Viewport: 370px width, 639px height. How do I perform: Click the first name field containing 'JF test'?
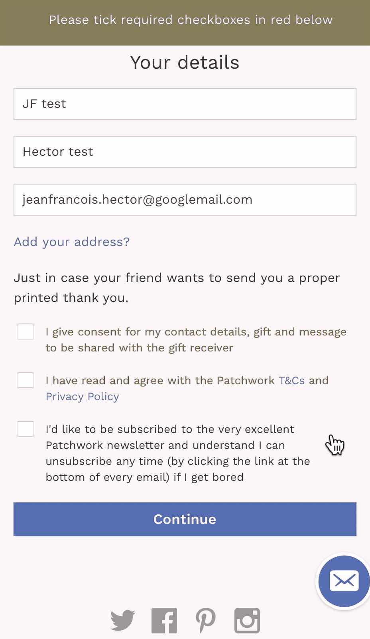[x=185, y=104]
